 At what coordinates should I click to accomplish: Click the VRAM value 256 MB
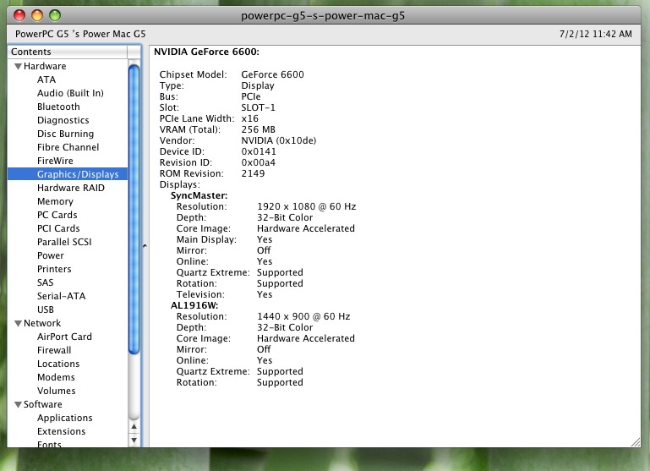pos(259,129)
